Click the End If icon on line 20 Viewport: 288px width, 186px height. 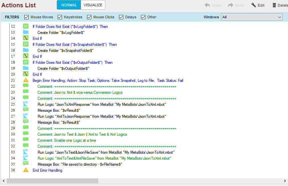point(26,75)
